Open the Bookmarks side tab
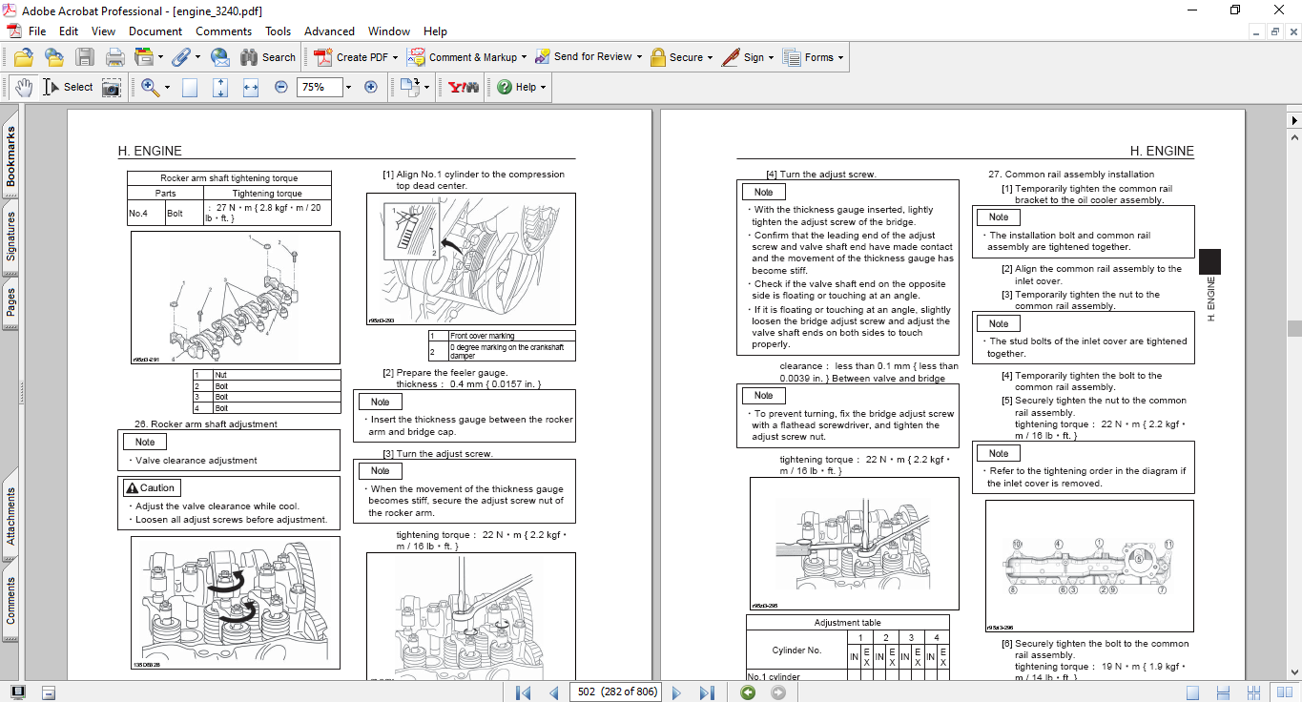 coord(11,157)
